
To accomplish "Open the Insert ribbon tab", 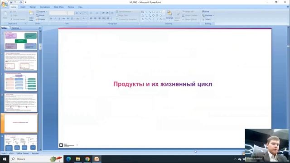I will [23, 7].
